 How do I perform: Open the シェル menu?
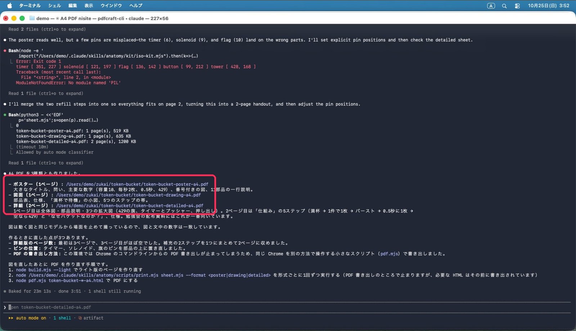click(x=54, y=6)
